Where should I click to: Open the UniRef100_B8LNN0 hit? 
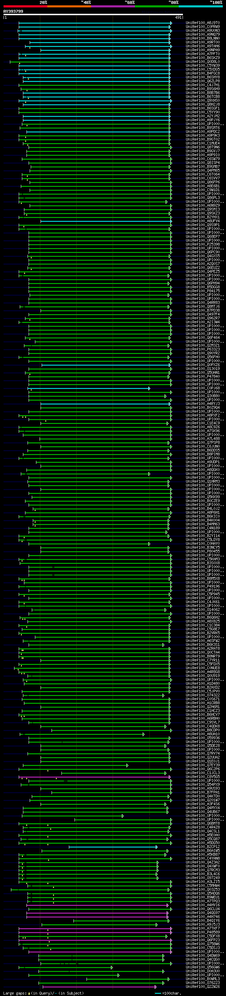(203, 38)
